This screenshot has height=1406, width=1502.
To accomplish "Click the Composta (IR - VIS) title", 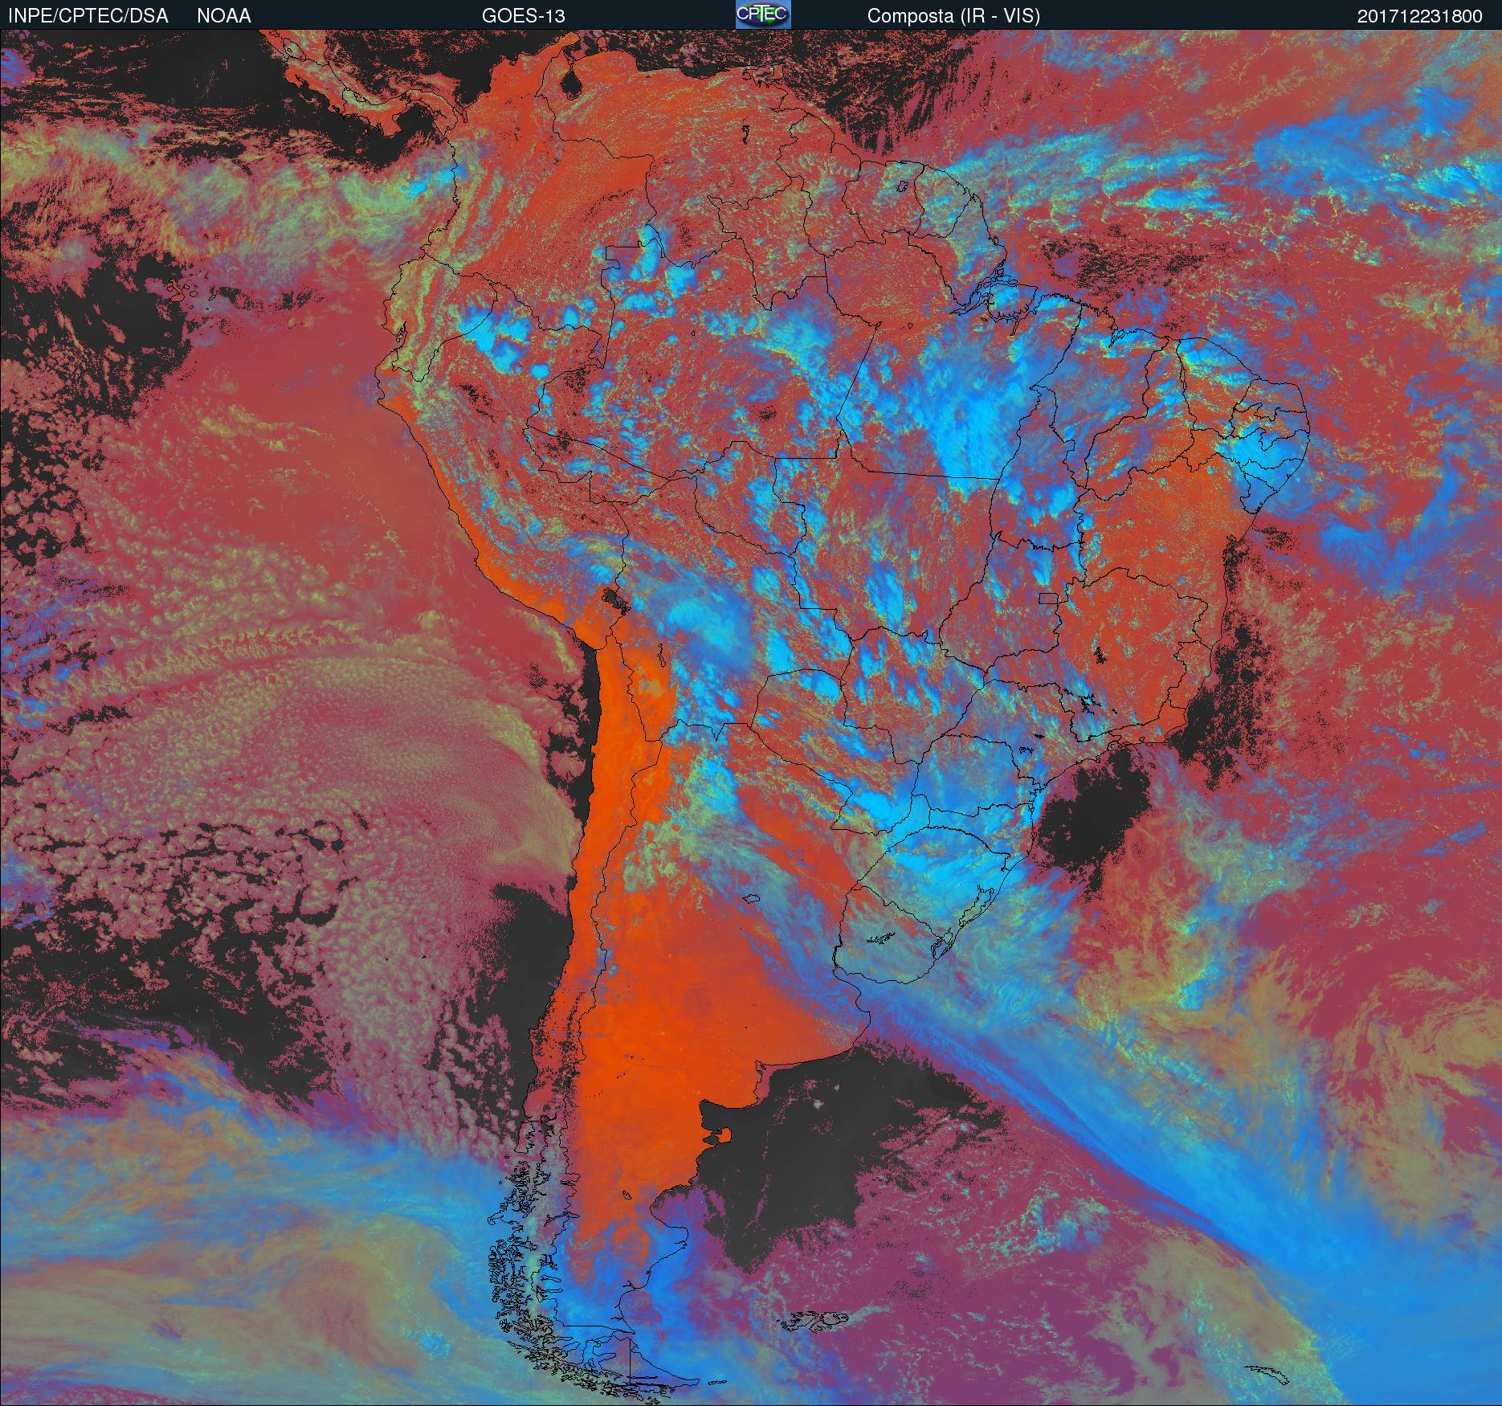I will [x=953, y=16].
